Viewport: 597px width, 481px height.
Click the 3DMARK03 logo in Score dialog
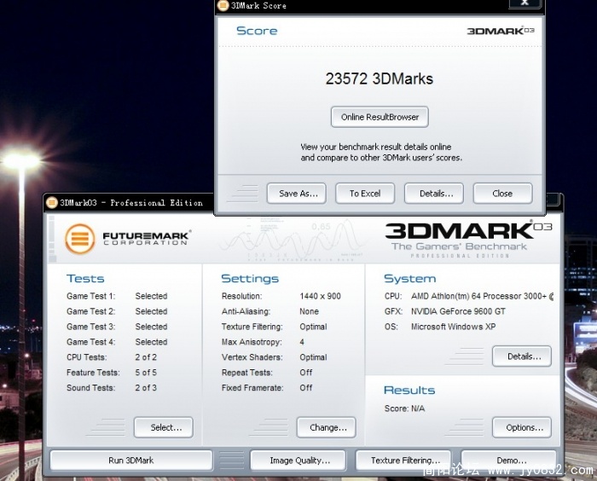point(501,31)
